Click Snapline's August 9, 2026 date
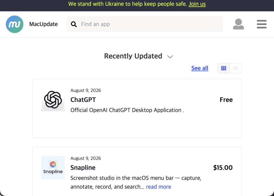Image resolution: width=274 pixels, height=196 pixels. point(86,158)
